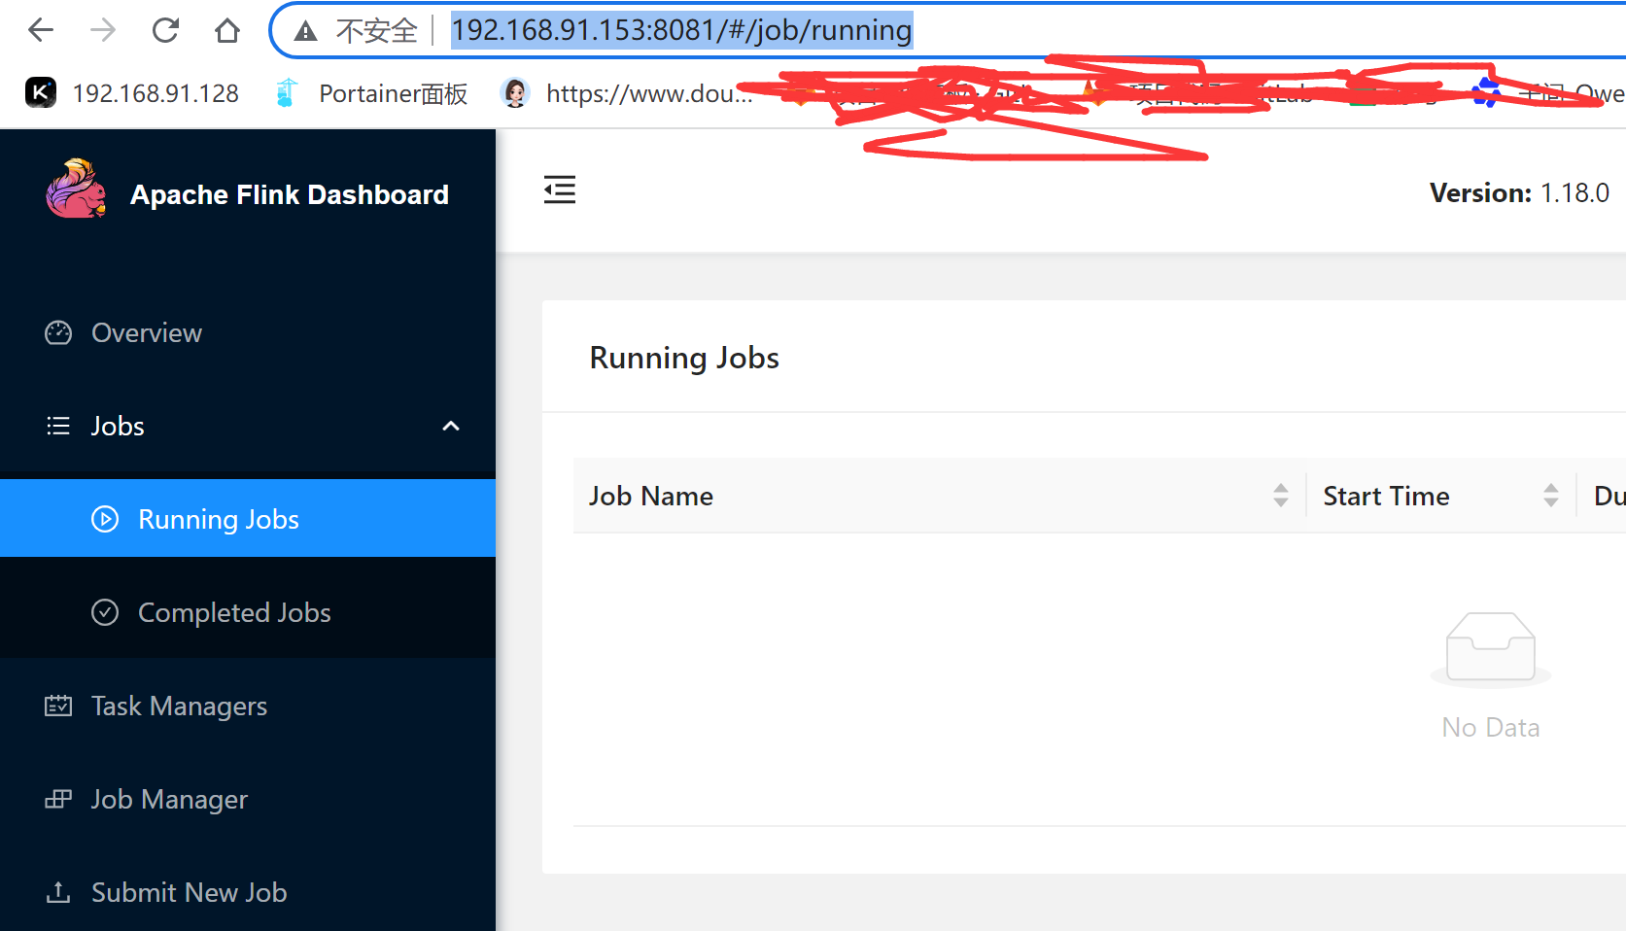Viewport: 1626px width, 931px height.
Task: Click the Portainer bookmark favicon
Action: point(286,93)
